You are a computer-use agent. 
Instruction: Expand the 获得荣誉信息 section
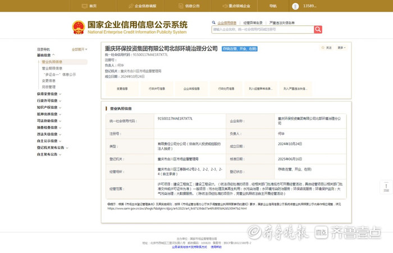click(49, 94)
